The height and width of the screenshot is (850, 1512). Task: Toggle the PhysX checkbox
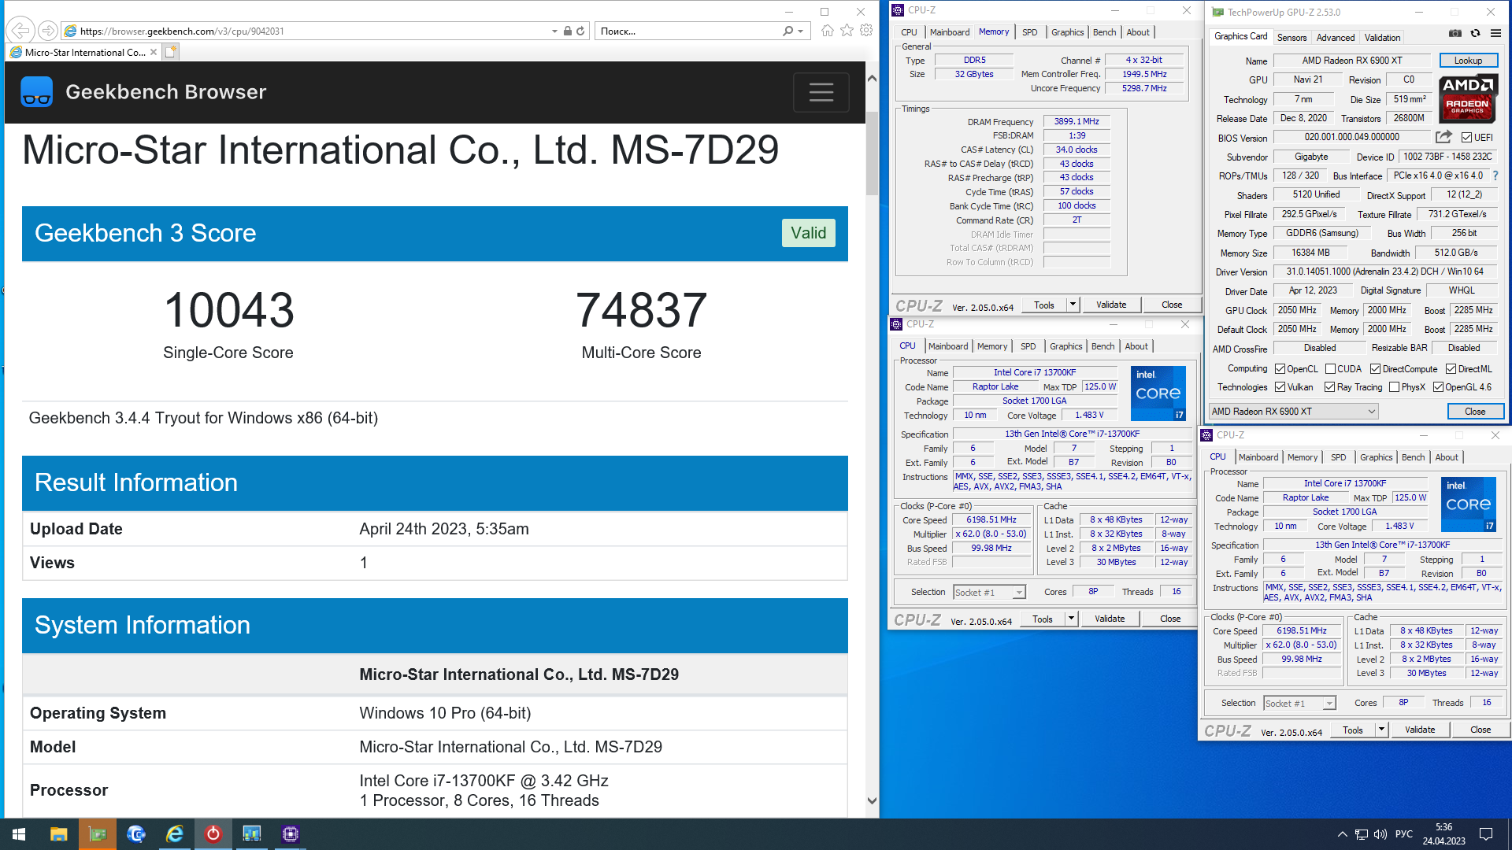point(1395,387)
